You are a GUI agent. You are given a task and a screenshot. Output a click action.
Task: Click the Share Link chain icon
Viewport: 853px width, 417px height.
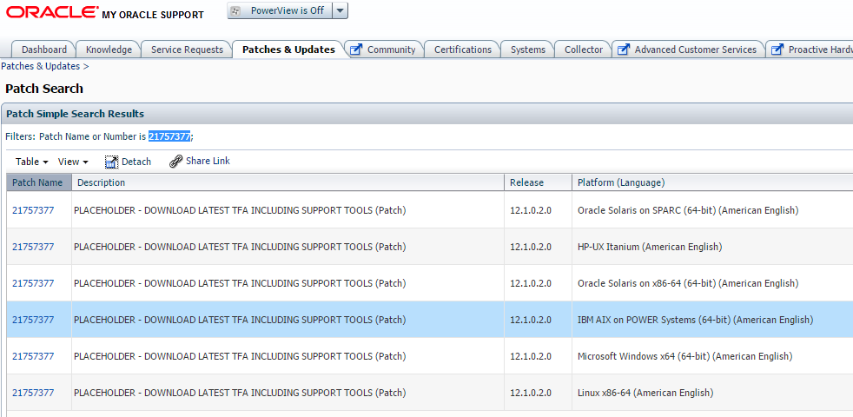pyautogui.click(x=175, y=161)
